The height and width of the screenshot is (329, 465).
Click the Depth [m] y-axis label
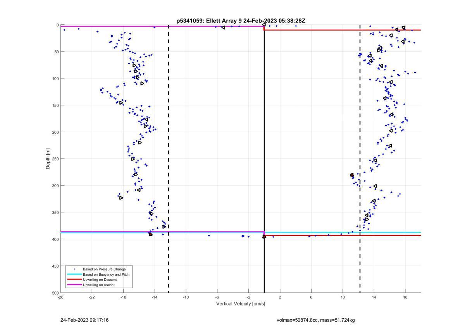[x=48, y=159]
